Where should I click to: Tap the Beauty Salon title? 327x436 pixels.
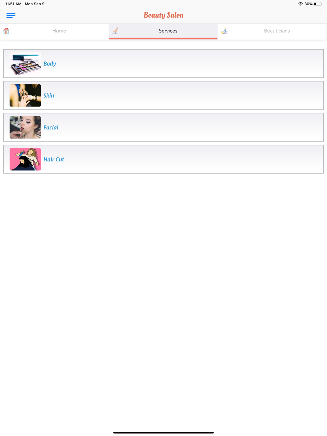tap(163, 15)
